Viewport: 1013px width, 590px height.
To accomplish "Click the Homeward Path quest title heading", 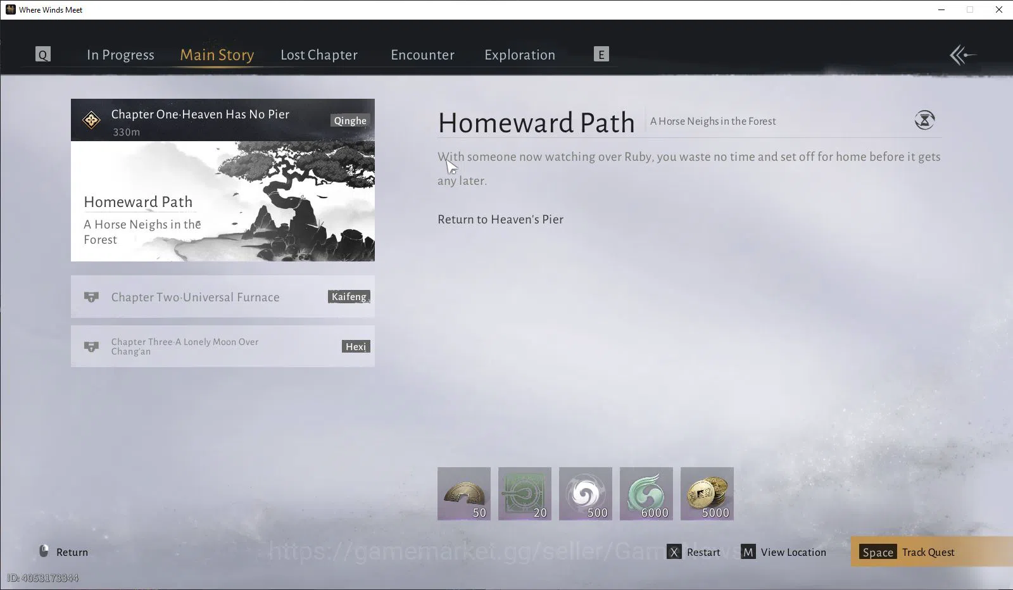I will pyautogui.click(x=536, y=122).
